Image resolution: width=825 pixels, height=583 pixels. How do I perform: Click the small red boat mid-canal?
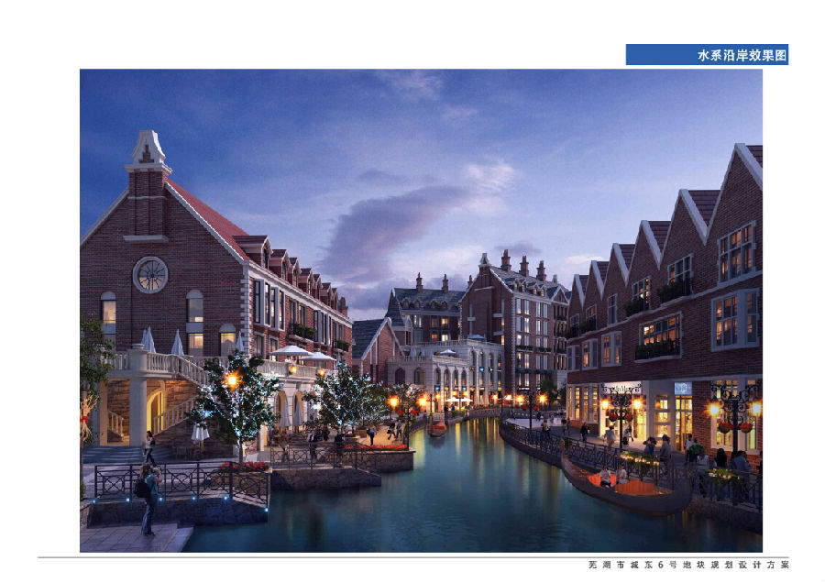[438, 428]
